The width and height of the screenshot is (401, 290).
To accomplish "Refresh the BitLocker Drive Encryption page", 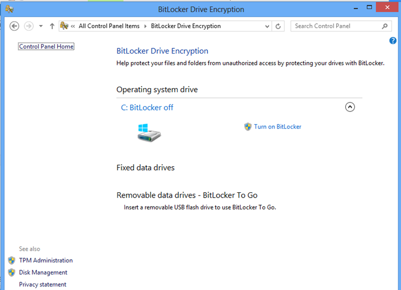I will [278, 26].
